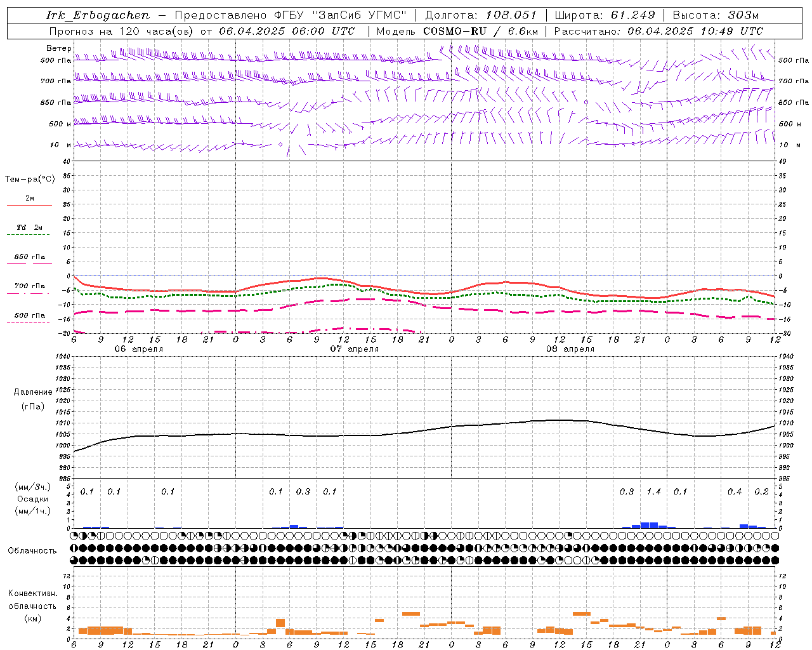
Task: Click the model name COSMO-RU / 6.6км
Action: pos(480,31)
